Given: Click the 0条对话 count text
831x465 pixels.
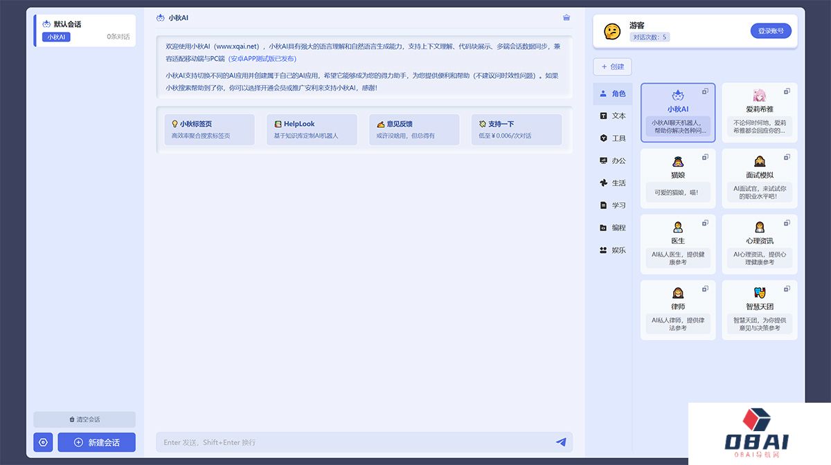Looking at the screenshot, I should (x=118, y=37).
